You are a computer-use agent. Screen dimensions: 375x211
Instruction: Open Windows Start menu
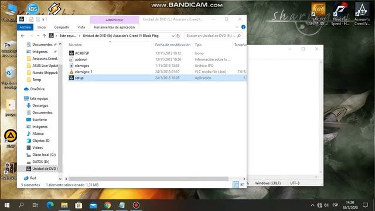(x=7, y=205)
